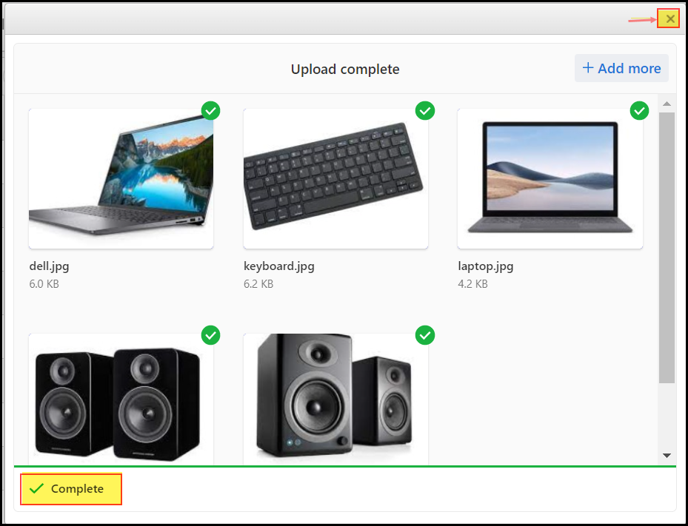The height and width of the screenshot is (526, 688).
Task: Click the Upload complete heading
Action: coord(345,70)
